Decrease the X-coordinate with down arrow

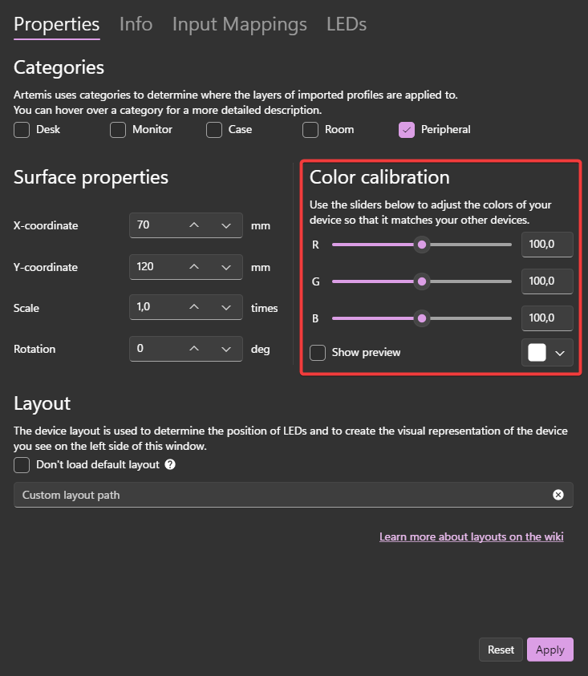226,225
